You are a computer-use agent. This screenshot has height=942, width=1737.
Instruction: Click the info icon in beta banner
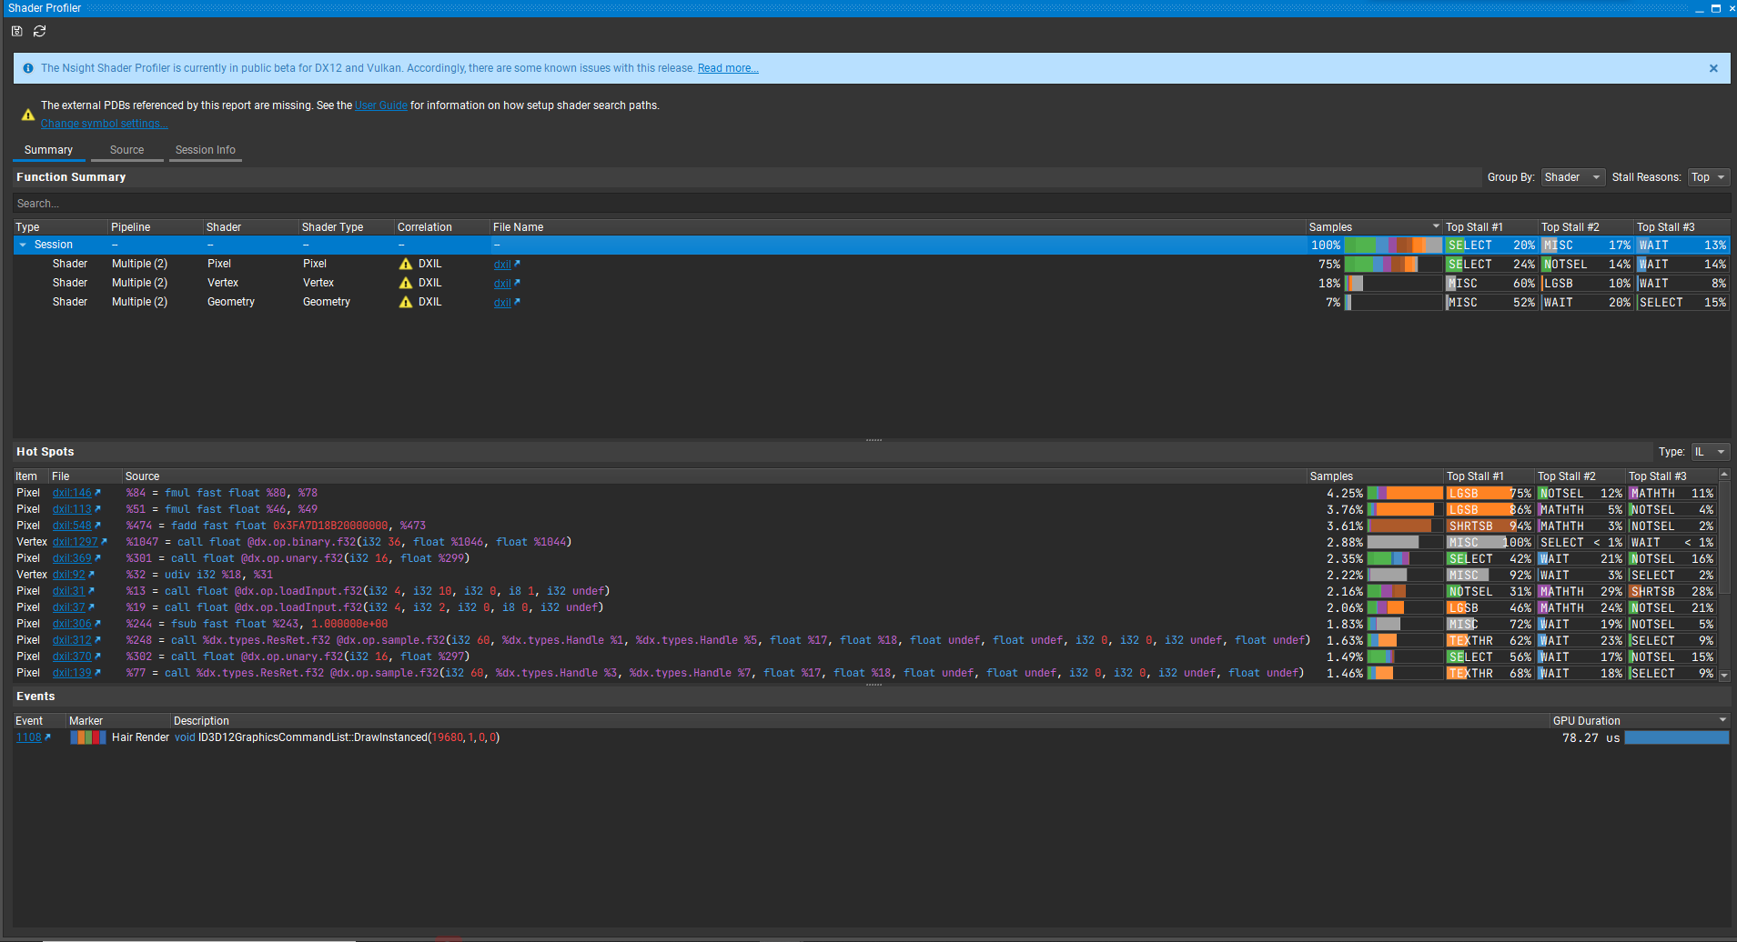tap(28, 68)
